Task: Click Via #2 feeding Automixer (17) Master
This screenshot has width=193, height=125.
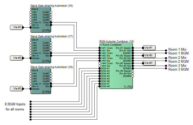Action: 16,58
